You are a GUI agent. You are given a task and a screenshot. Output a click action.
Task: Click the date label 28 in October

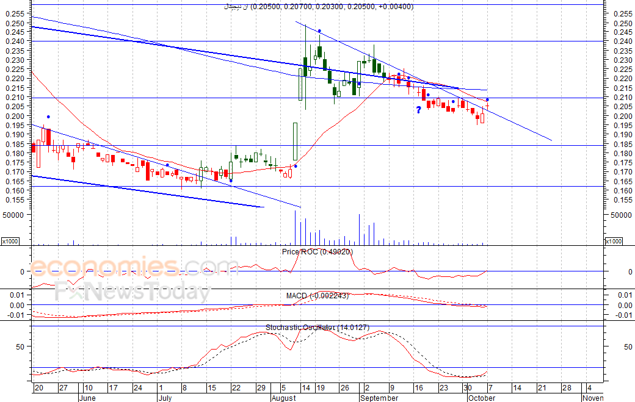point(567,388)
